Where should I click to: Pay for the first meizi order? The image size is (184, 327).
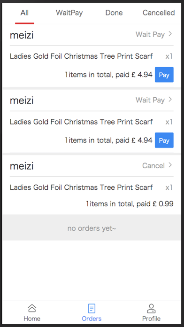tap(164, 75)
